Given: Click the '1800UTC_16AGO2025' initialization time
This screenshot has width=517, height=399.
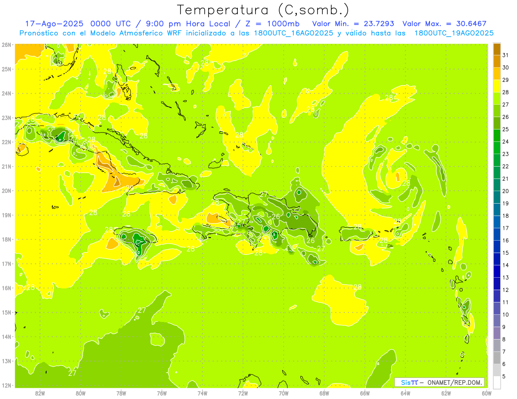Looking at the screenshot, I should point(294,33).
